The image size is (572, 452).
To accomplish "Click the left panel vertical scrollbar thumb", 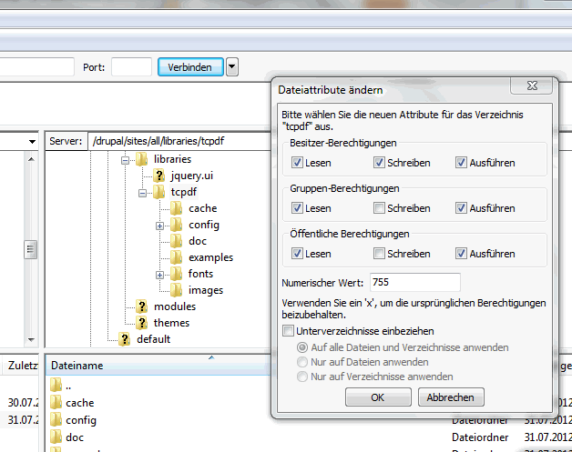I will point(29,248).
